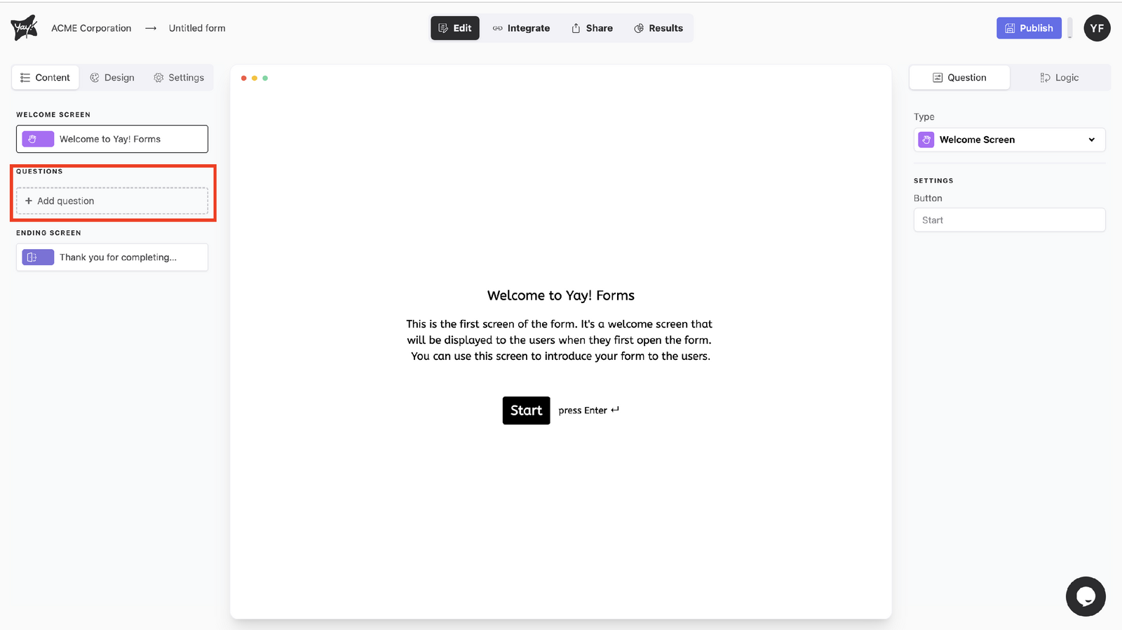
Task: Expand the Welcome Screen dropdown arrow
Action: point(1091,140)
